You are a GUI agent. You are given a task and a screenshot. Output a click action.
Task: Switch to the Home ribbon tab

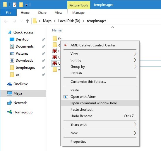[x=25, y=13]
